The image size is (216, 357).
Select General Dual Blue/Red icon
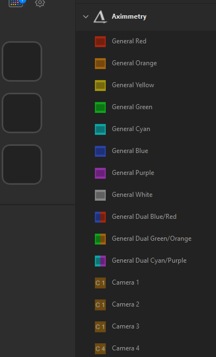tap(100, 217)
